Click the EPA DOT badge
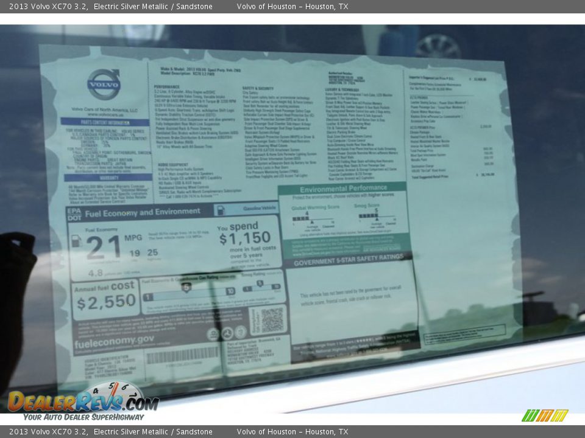This screenshot has width=585, height=438. (x=74, y=214)
